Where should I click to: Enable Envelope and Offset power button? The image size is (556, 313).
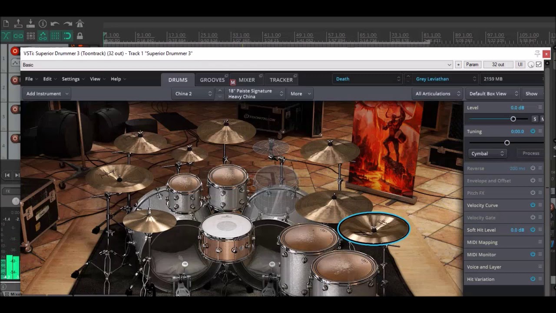[x=533, y=180]
